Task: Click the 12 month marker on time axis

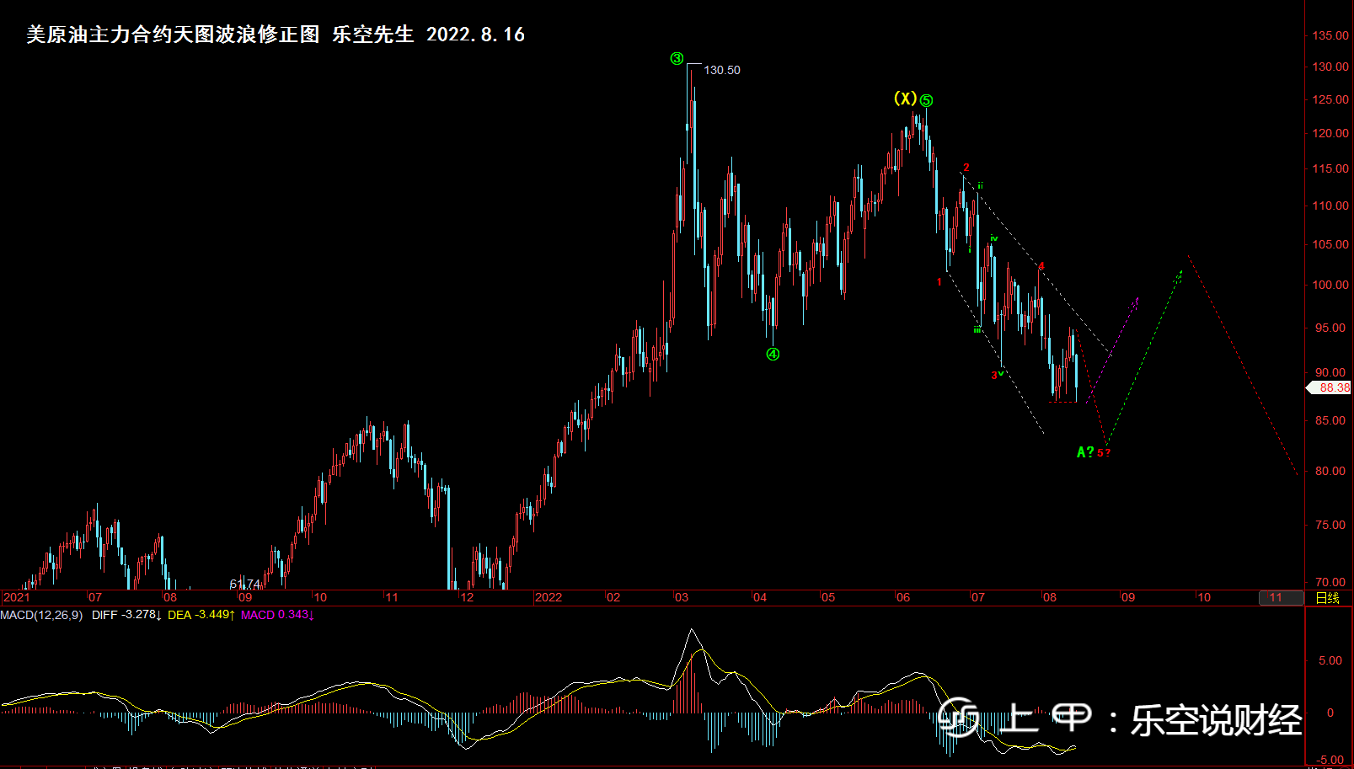Action: 467,597
